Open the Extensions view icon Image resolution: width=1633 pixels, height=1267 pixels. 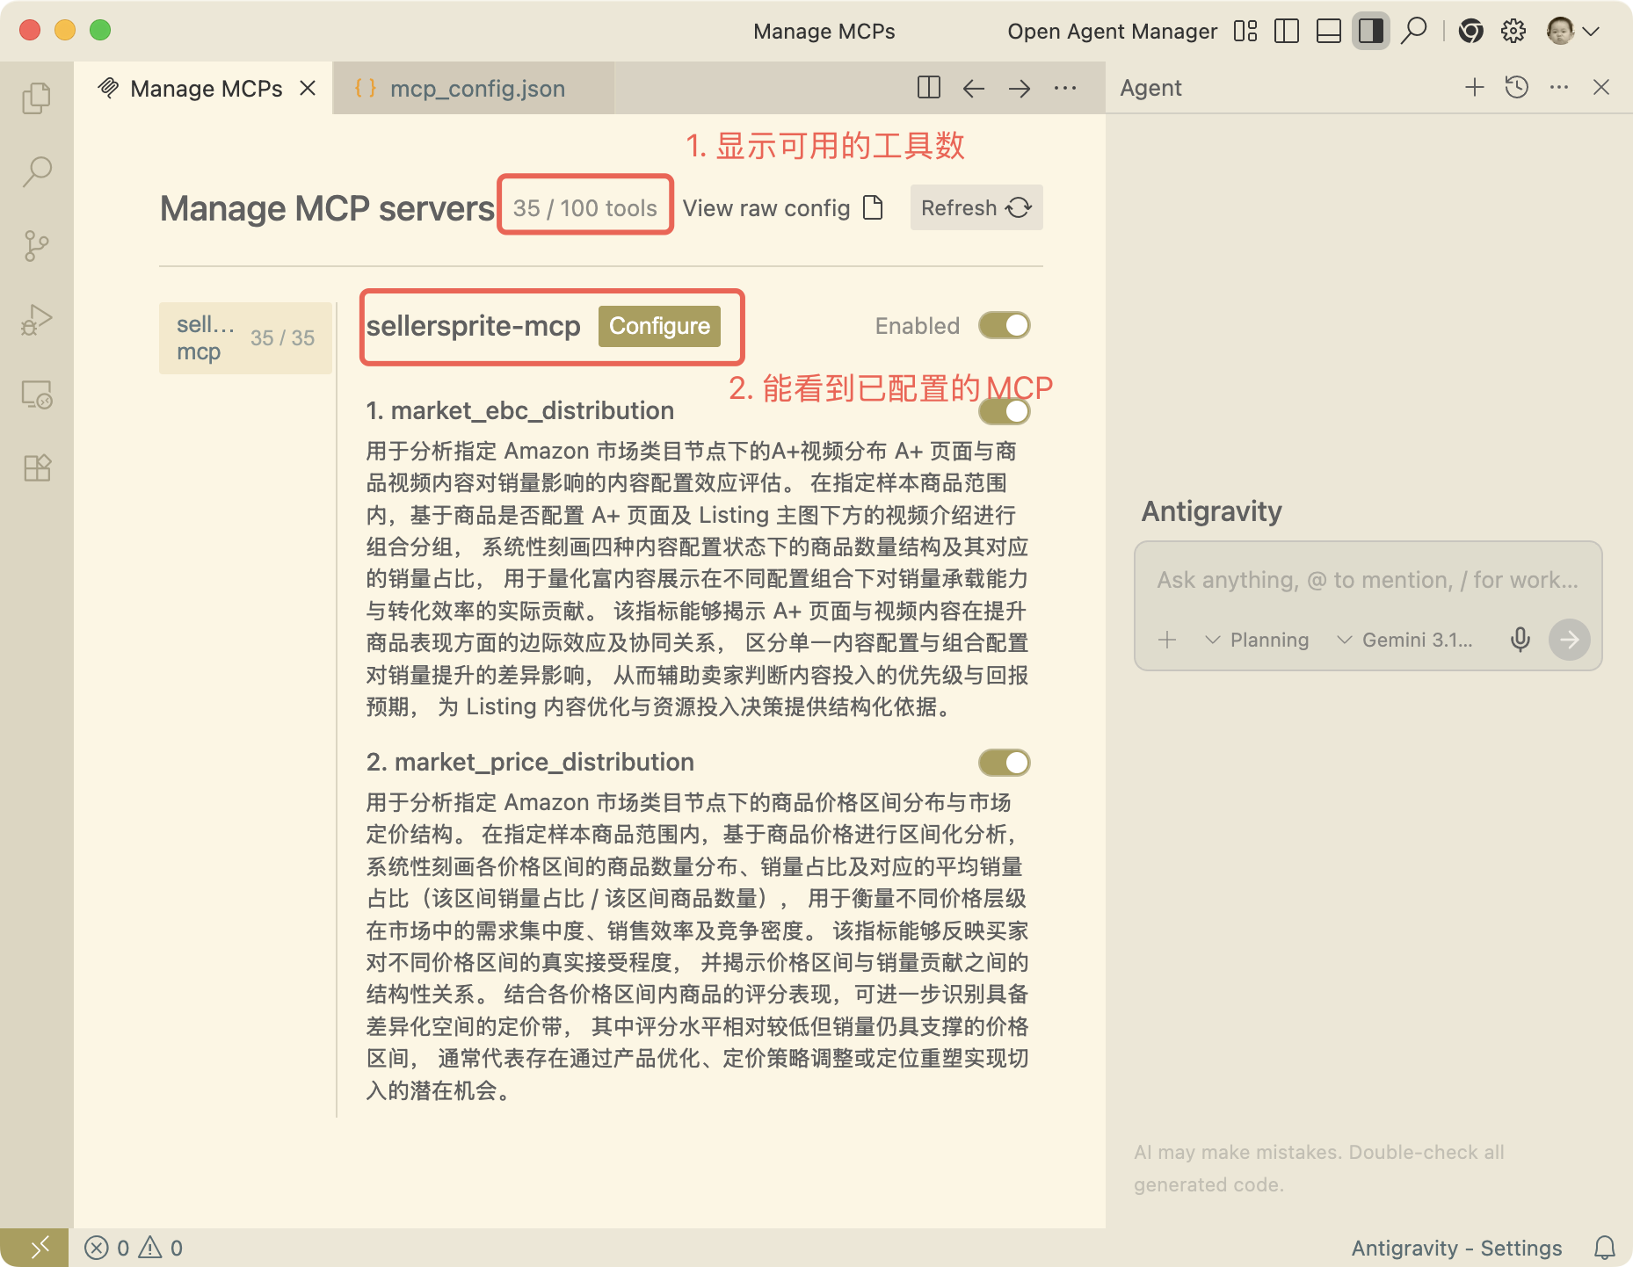pos(37,467)
